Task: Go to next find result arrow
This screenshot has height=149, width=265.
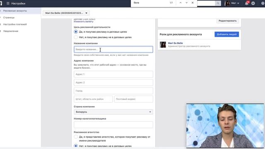Action: coord(186,3)
